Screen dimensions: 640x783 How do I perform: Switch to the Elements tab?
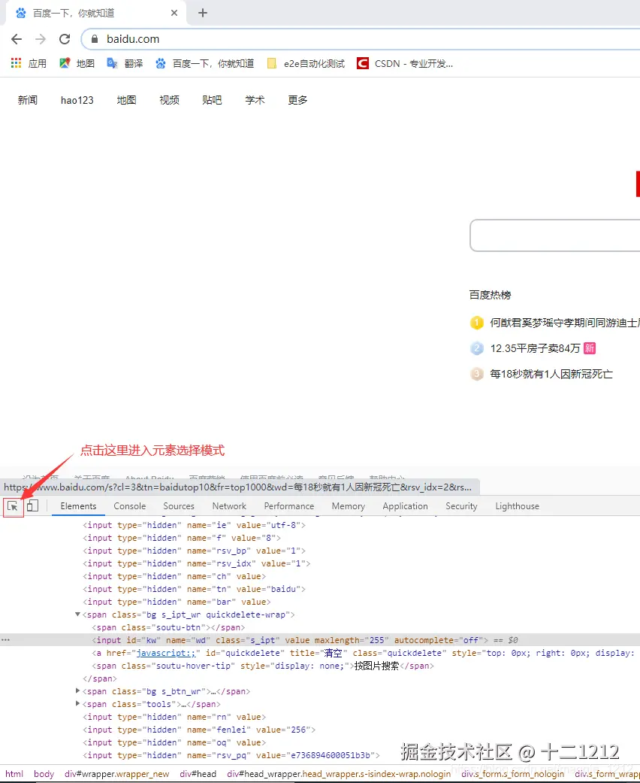pos(78,506)
